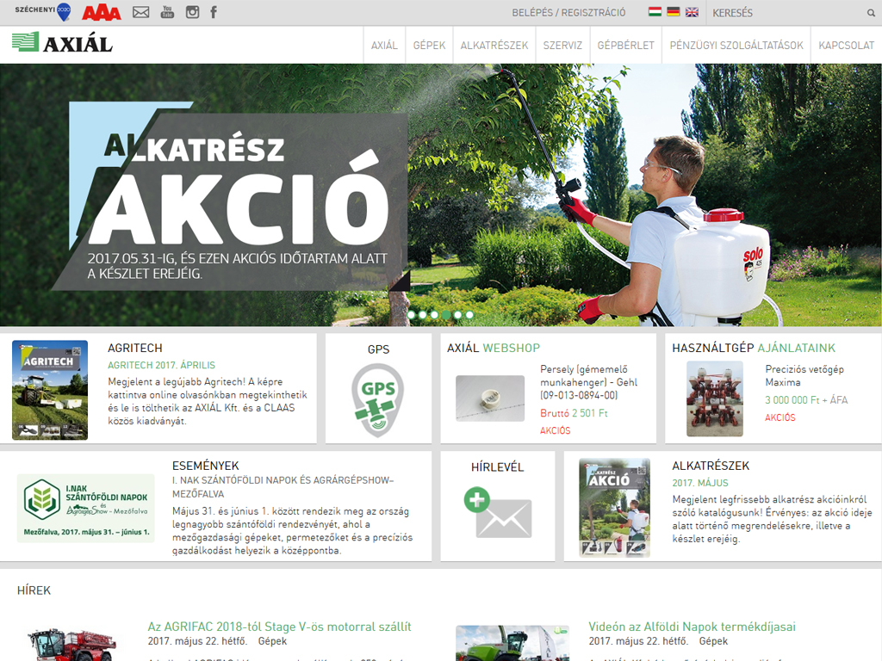Open the email envelope icon
882x661 pixels.
pos(140,12)
